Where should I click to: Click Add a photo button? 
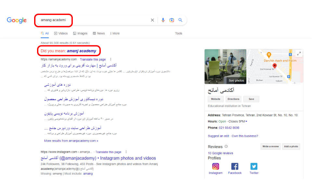point(291,146)
